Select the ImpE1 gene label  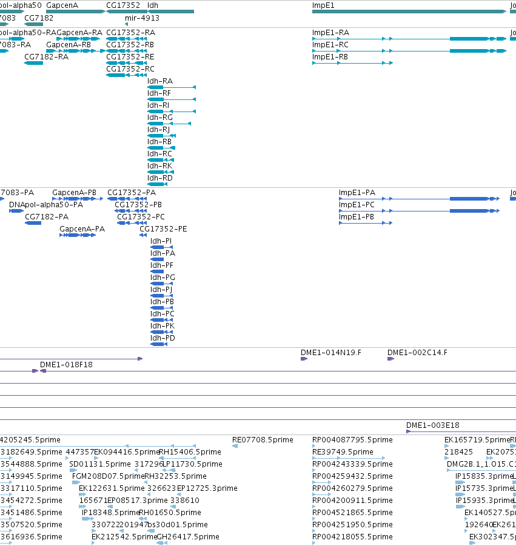tap(323, 5)
